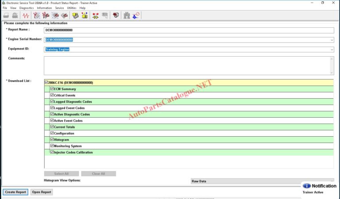Toggle the Active Diagnostic Codes checkbox

[x=52, y=114]
